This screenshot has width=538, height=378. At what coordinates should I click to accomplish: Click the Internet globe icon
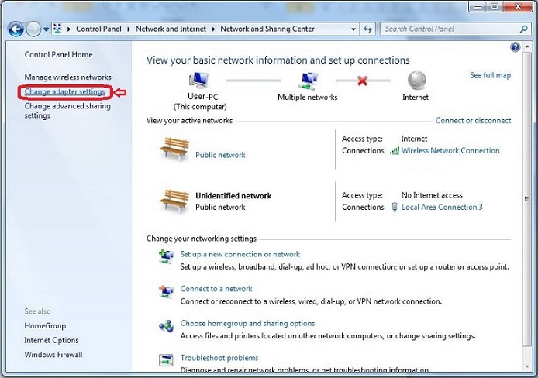(x=416, y=81)
